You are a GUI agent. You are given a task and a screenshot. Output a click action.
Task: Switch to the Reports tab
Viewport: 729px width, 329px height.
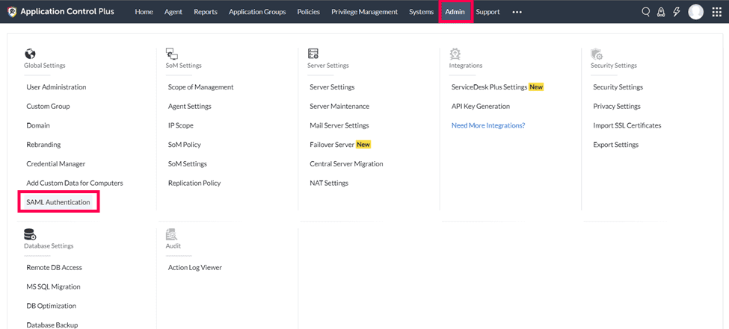click(206, 12)
